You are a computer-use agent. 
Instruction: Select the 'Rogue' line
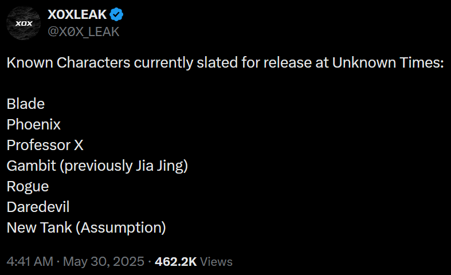click(x=28, y=187)
